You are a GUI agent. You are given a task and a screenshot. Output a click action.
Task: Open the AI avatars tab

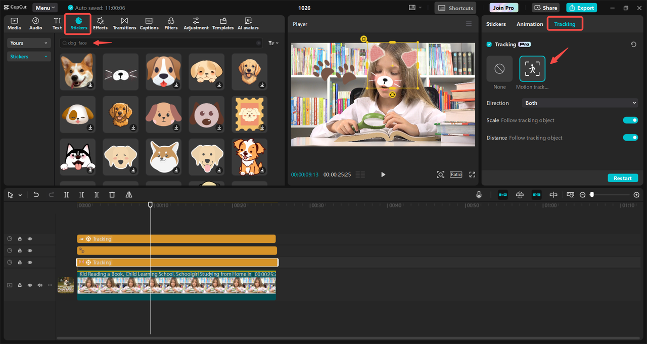[248, 23]
